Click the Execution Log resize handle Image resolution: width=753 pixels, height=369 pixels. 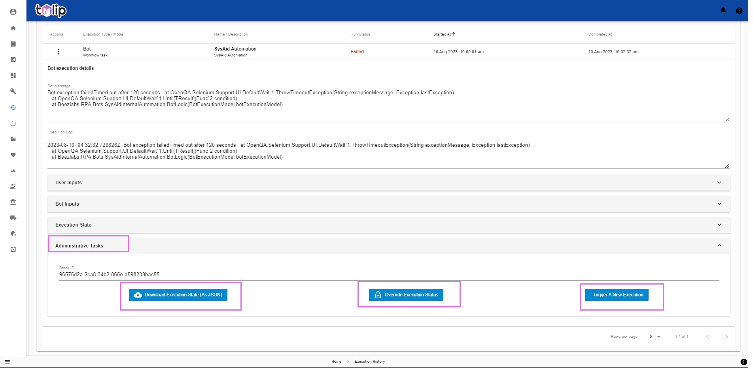727,166
